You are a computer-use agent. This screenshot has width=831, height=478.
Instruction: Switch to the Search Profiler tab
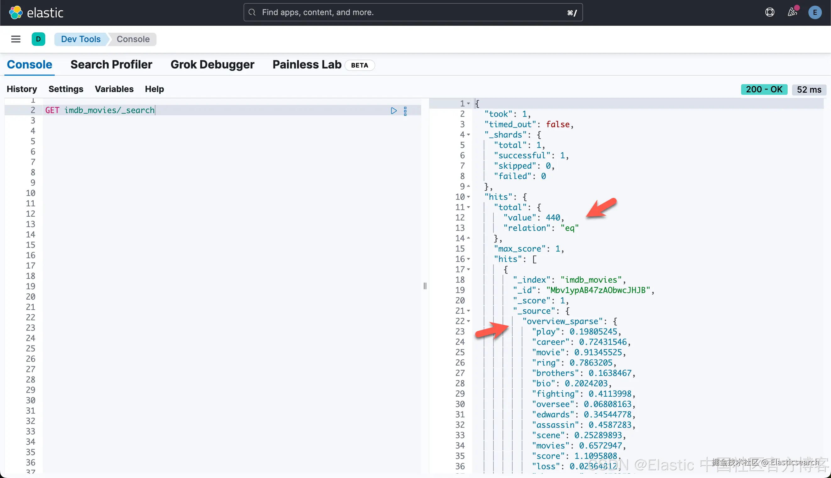click(x=111, y=65)
